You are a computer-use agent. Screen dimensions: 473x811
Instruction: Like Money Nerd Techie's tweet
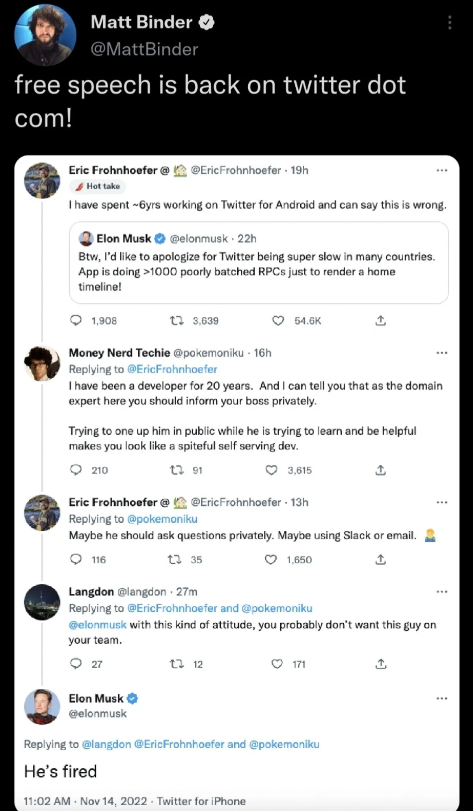tap(272, 470)
